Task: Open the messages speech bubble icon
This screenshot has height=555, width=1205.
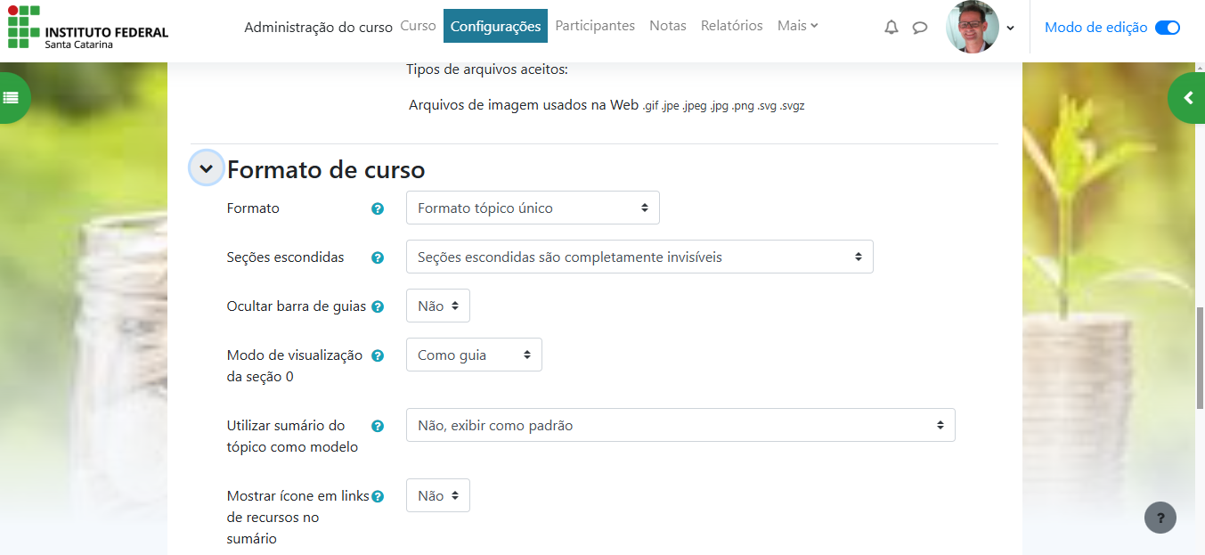Action: 920,28
